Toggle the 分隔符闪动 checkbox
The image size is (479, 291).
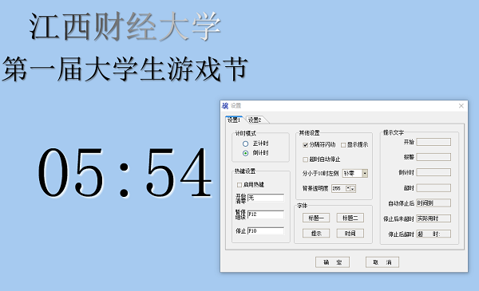tap(305, 145)
